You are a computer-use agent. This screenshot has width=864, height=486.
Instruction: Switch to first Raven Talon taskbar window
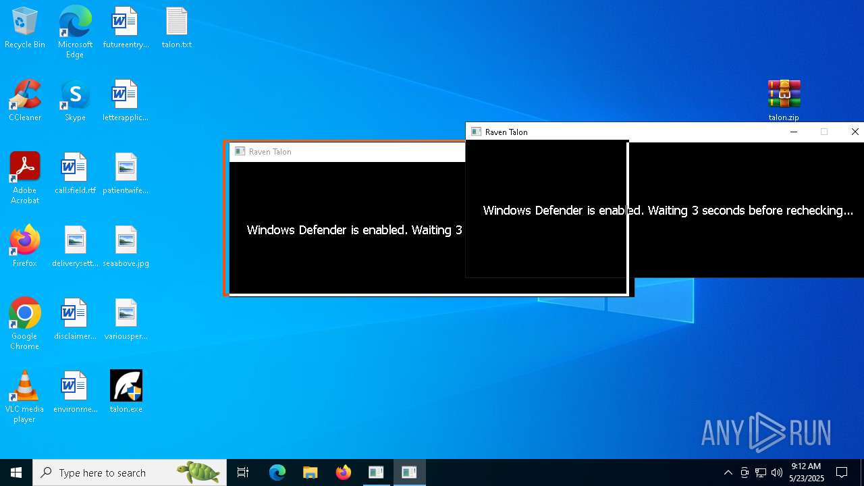pyautogui.click(x=376, y=473)
